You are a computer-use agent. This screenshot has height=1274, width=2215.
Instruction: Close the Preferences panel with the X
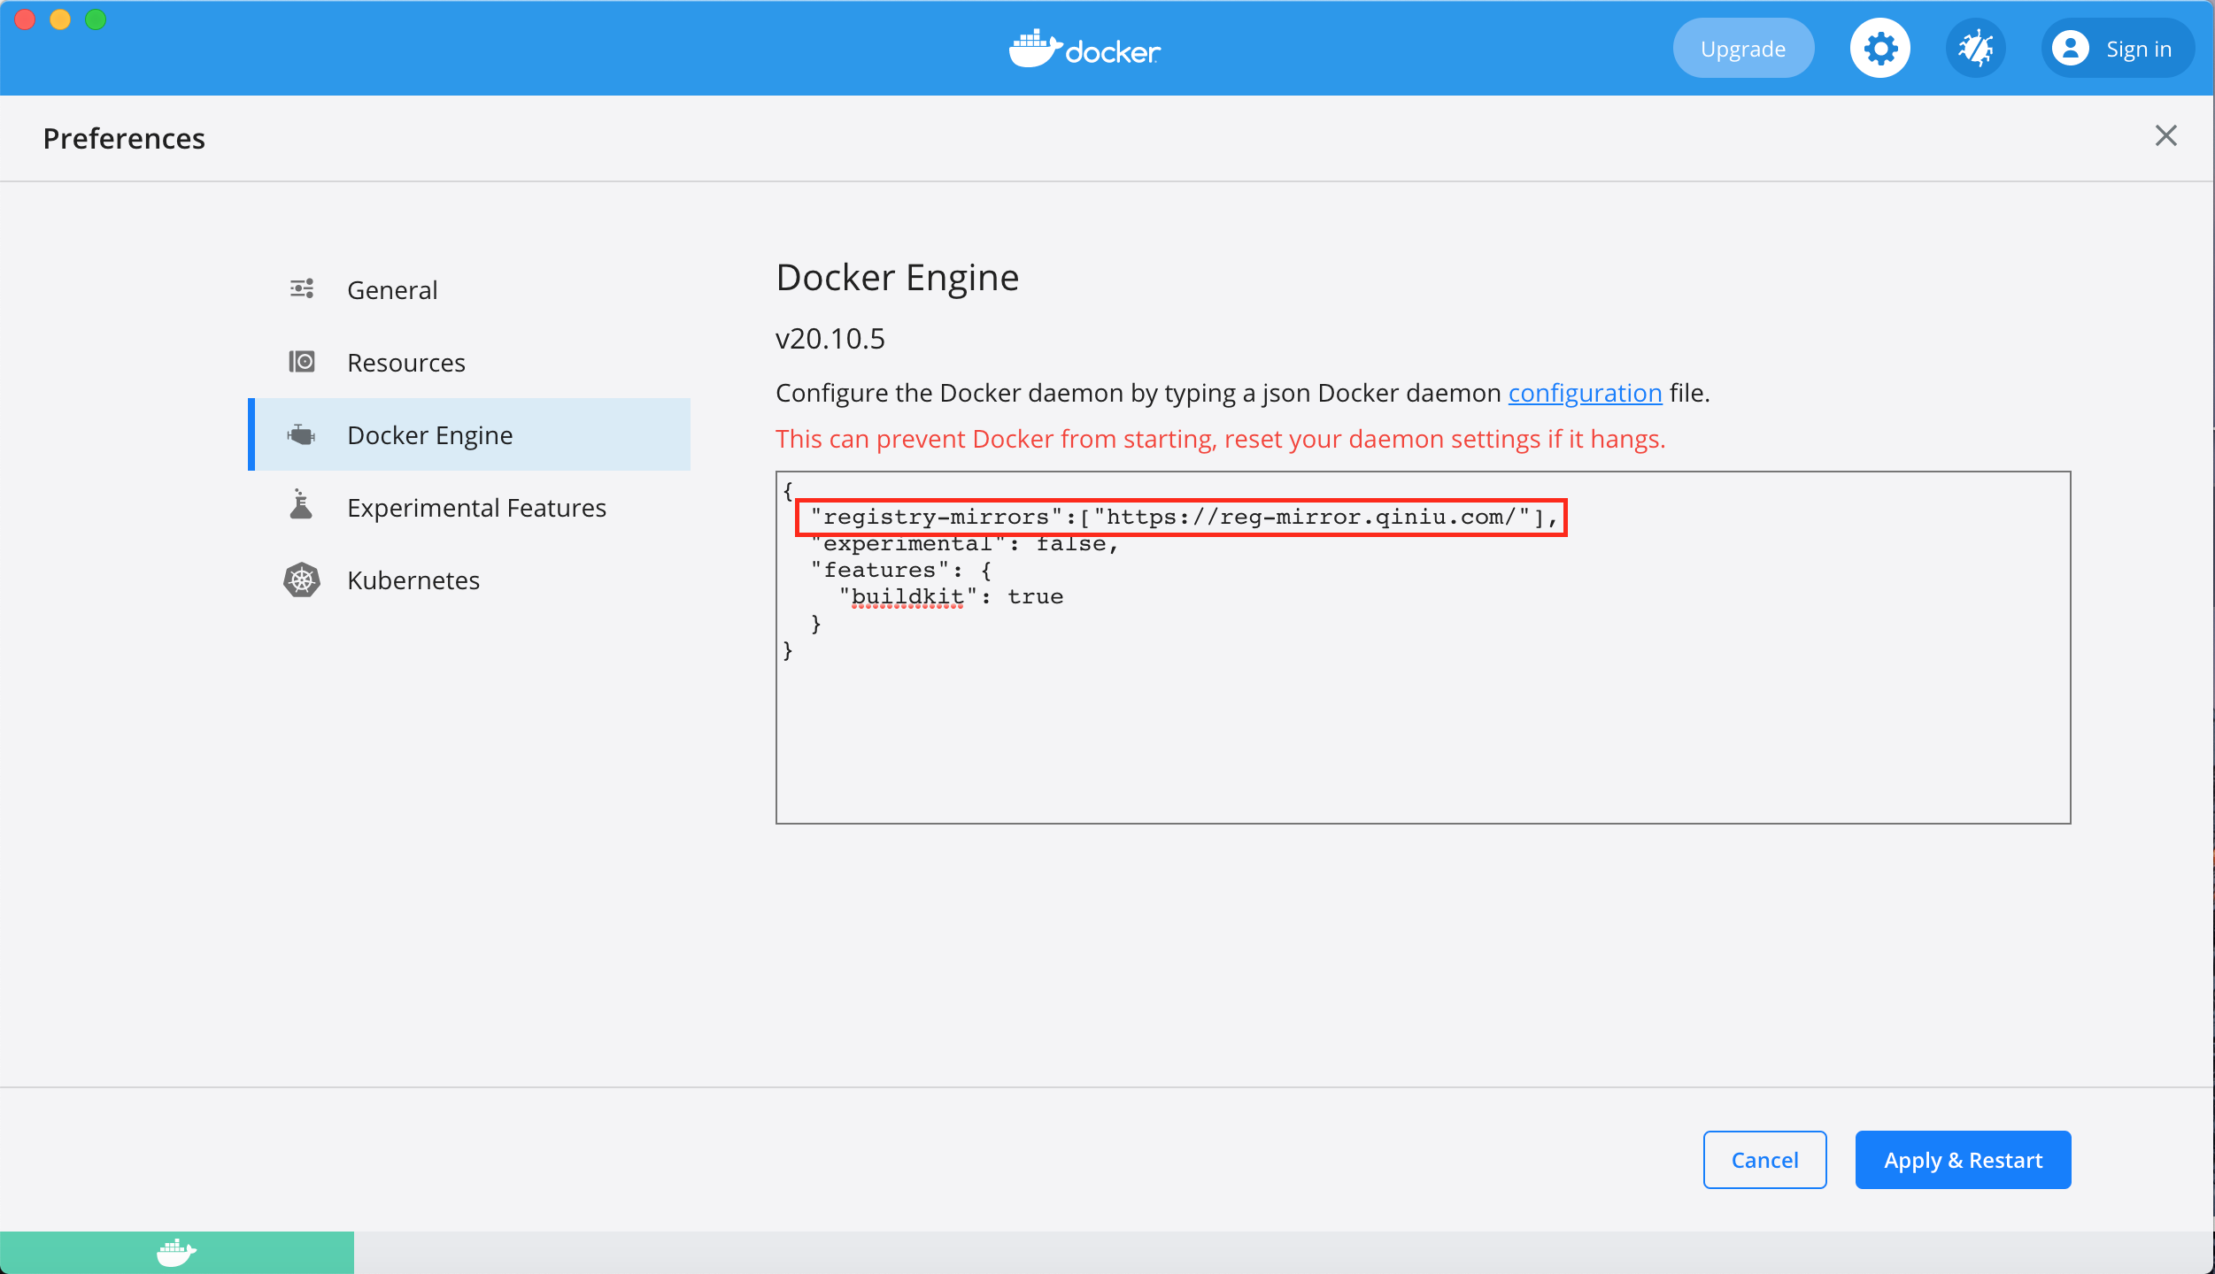pos(2165,135)
